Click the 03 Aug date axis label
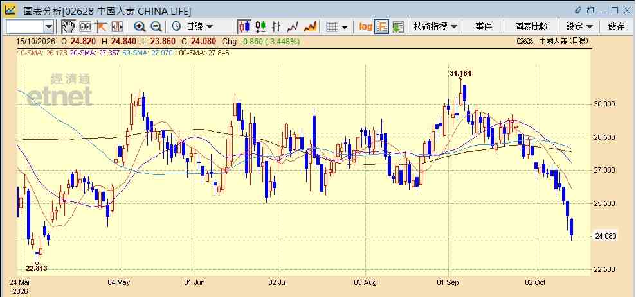636x297 pixels. coord(365,282)
